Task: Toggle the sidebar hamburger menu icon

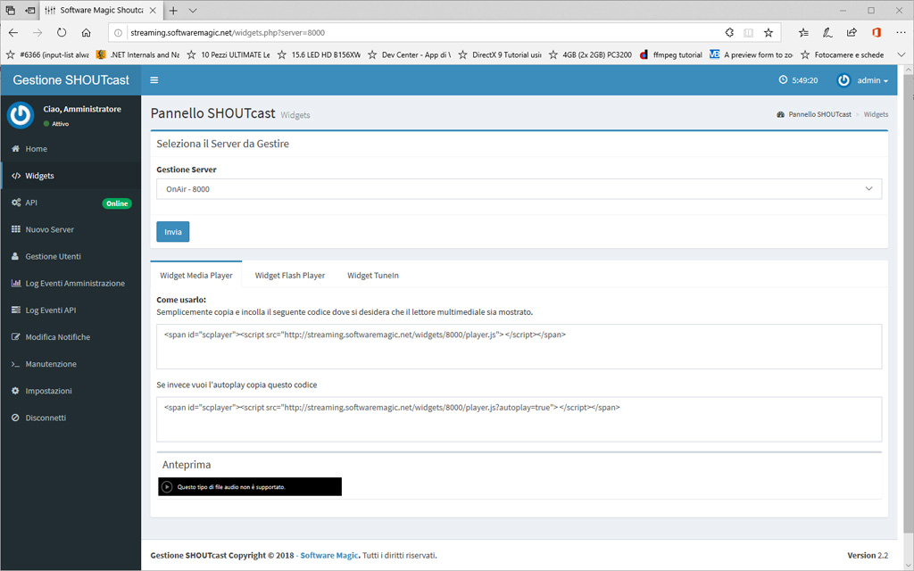Action: point(154,80)
